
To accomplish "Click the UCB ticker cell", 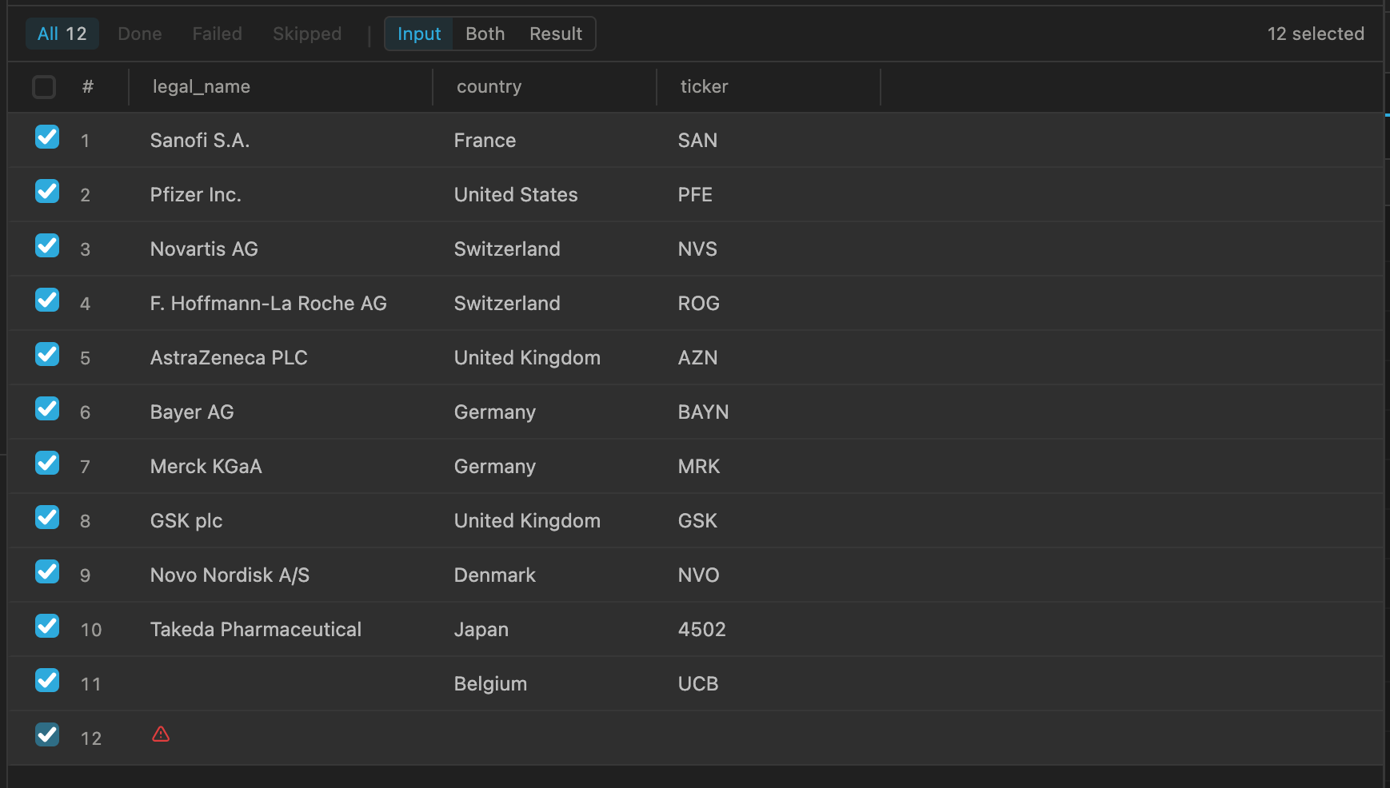I will 698,684.
